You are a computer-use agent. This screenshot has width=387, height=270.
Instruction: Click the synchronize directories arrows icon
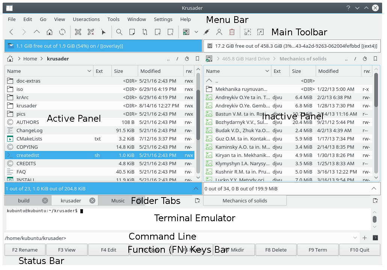click(145, 32)
